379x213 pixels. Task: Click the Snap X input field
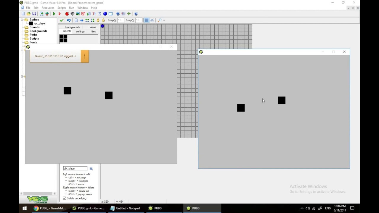pos(121,20)
